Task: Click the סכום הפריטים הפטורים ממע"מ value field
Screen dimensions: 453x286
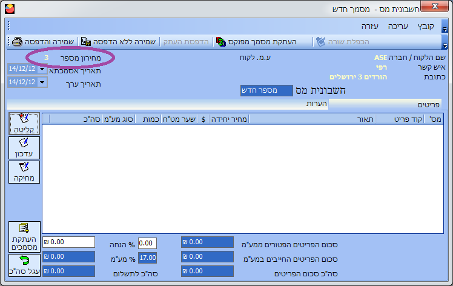Action: coord(207,242)
